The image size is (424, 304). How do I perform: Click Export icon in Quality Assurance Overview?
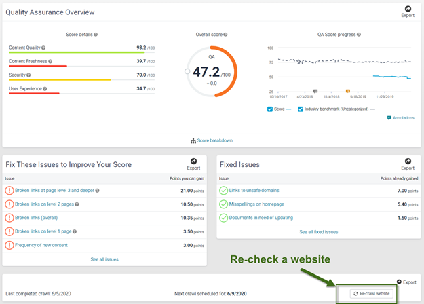[x=408, y=9]
